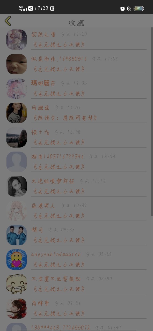Tap username 大泡蛇嗄梦郭怔
Viewport: 153px width, 331px height.
pyautogui.click(x=53, y=181)
